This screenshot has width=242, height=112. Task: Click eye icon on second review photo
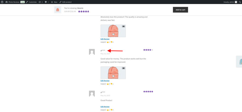pyautogui.click(x=124, y=68)
